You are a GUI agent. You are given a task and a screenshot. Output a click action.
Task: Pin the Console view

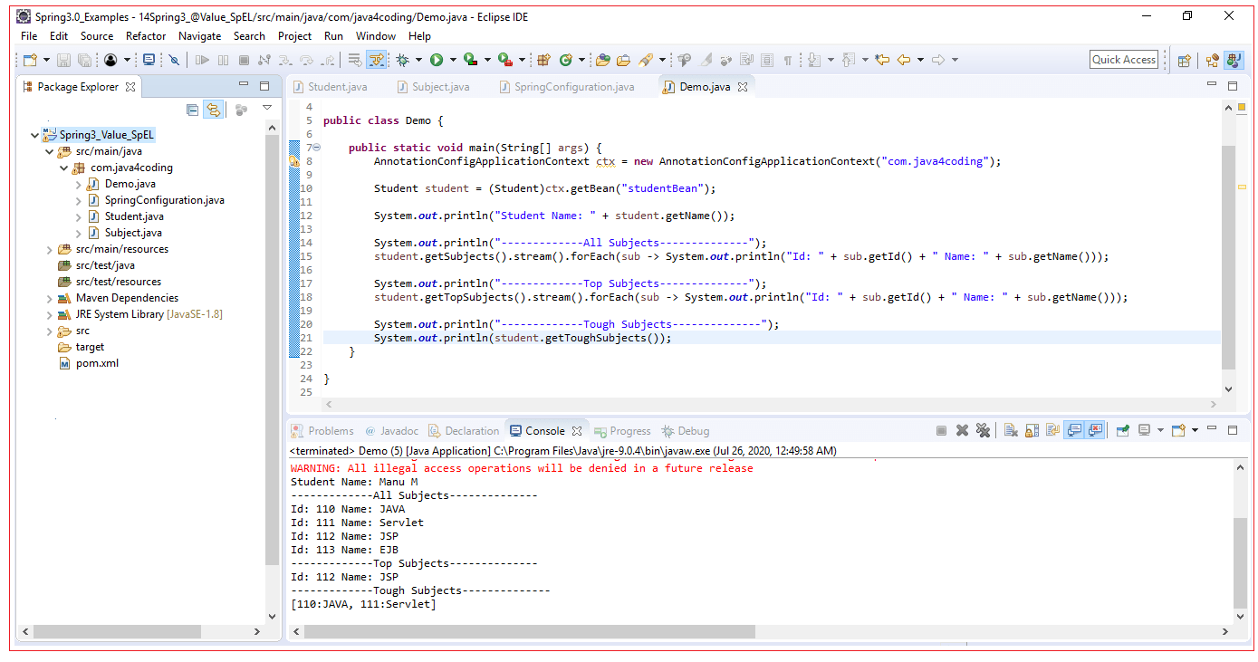(1121, 429)
